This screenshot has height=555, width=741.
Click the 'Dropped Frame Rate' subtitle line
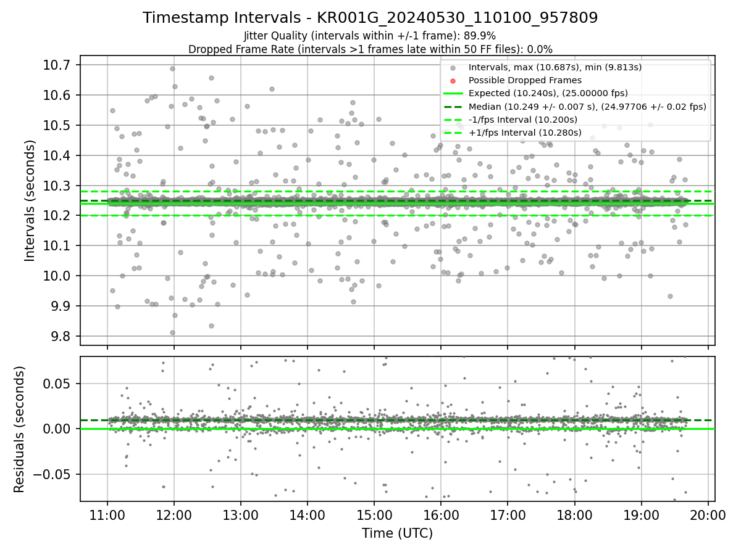370,49
